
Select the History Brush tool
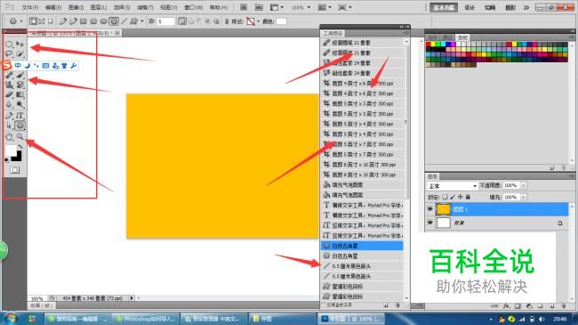(x=20, y=85)
